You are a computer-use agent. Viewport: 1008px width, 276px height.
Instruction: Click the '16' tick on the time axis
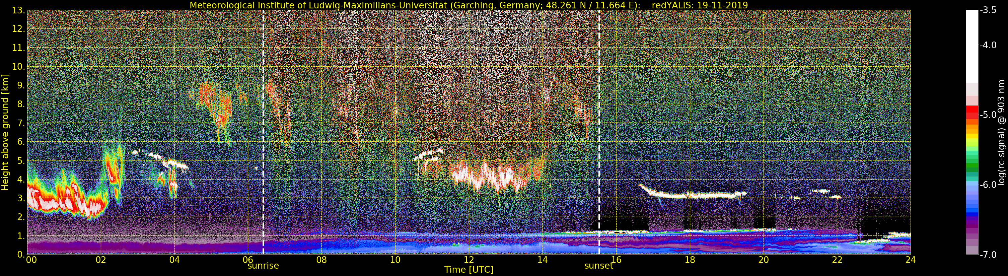coord(616,260)
